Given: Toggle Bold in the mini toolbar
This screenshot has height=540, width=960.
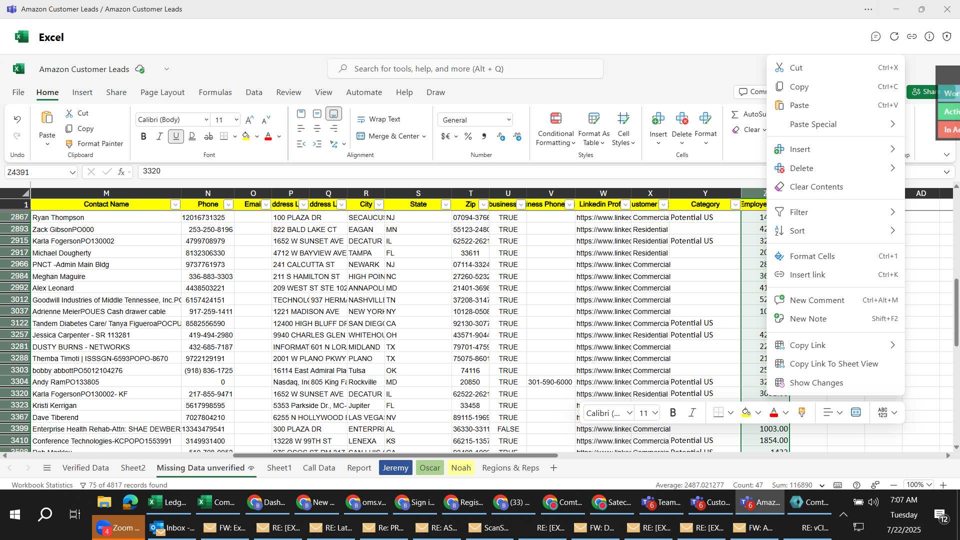Looking at the screenshot, I should tap(673, 412).
